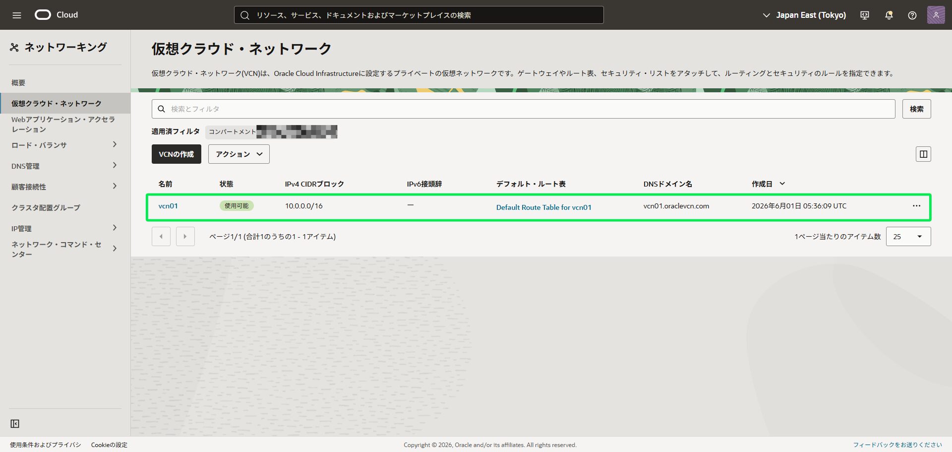This screenshot has height=452, width=952.
Task: Click the IPv6接頭辞 column header
Action: tap(424, 184)
